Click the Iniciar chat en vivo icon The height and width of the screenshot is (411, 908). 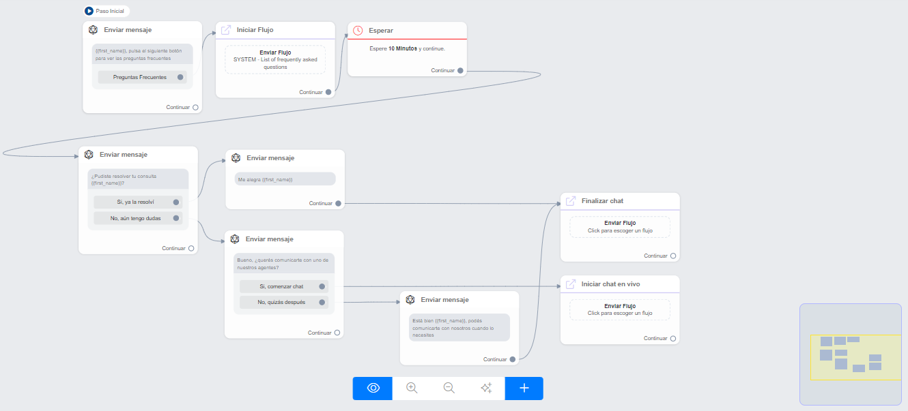point(571,284)
